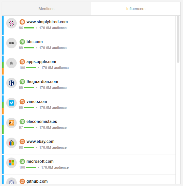Screen dimensions: 183x186
Task: Click 170.0M audience under www.ebay.com
Action: 53,147
